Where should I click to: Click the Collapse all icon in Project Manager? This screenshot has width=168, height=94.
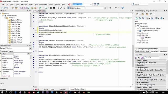point(143,19)
